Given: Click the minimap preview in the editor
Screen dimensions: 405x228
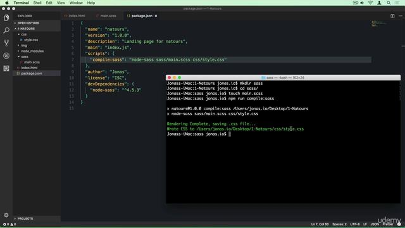Looking at the screenshot, I should (378, 24).
